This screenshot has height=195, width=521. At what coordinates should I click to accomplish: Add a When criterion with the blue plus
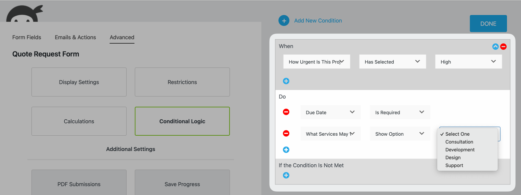(x=286, y=81)
